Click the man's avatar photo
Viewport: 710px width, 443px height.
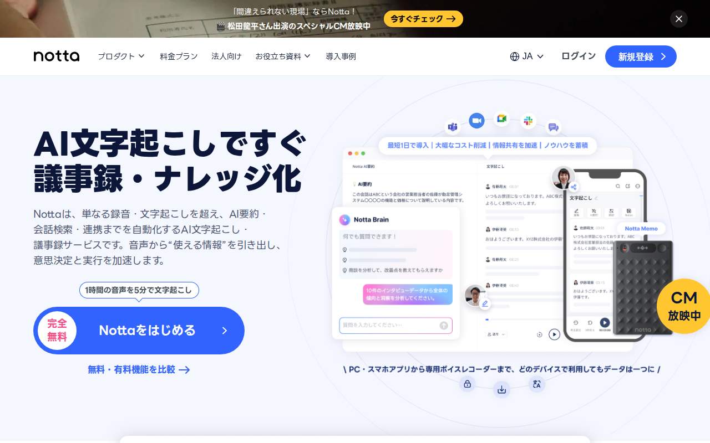pyautogui.click(x=475, y=295)
